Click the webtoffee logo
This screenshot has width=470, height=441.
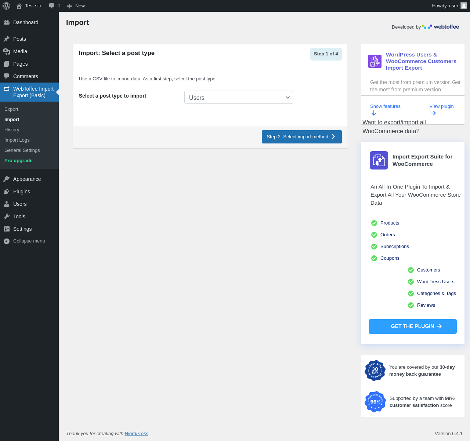441,27
